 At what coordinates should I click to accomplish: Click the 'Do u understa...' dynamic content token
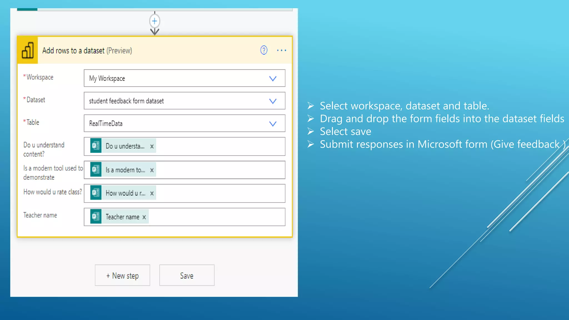click(x=123, y=146)
